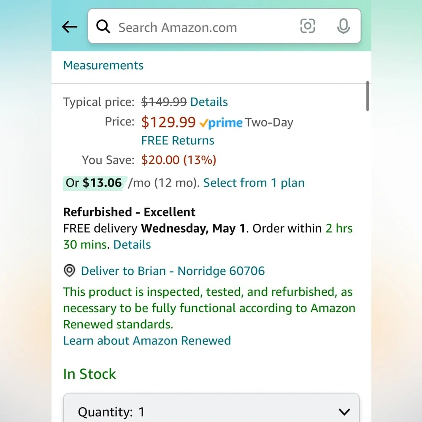This screenshot has width=422, height=422.
Task: Click the search magnifier icon
Action: click(x=103, y=27)
